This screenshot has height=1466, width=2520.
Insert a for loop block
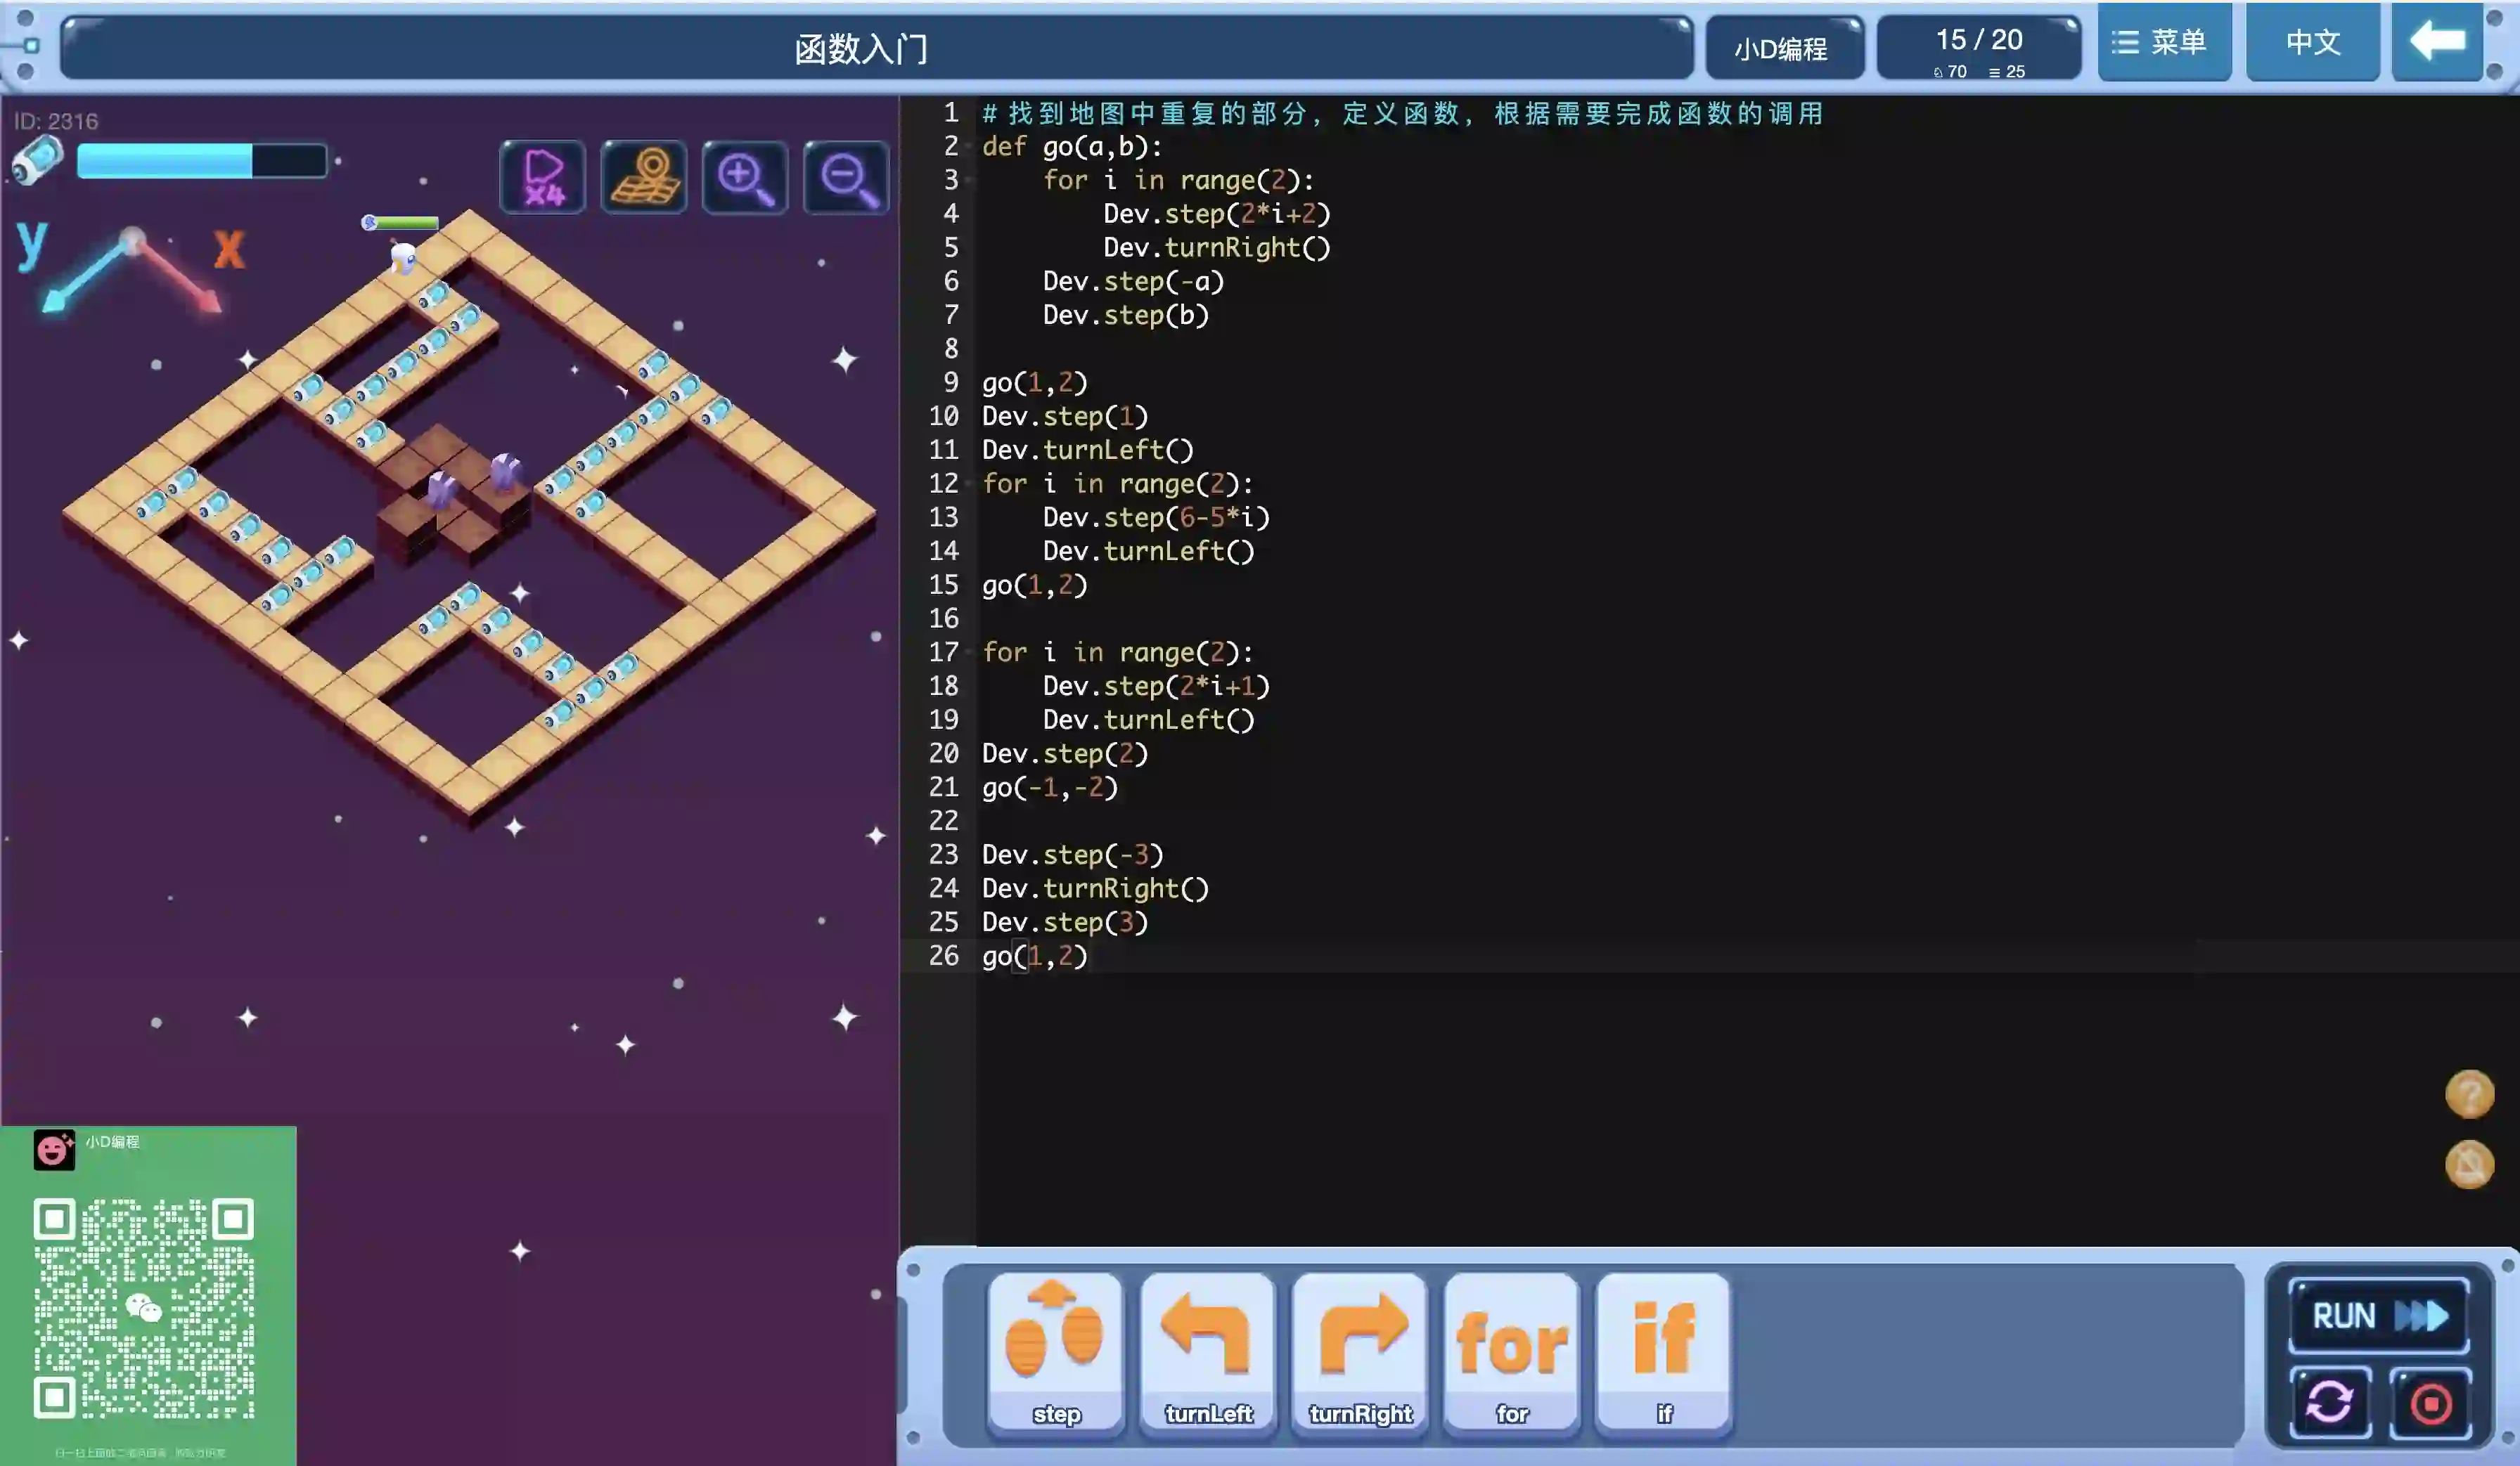pos(1512,1352)
